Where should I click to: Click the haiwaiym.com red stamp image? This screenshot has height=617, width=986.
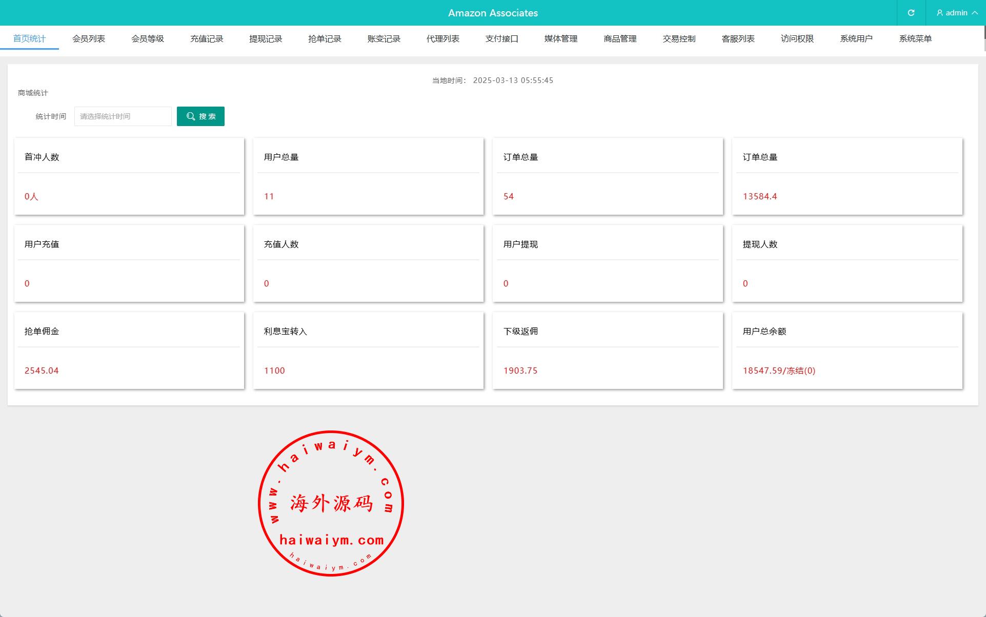[331, 503]
